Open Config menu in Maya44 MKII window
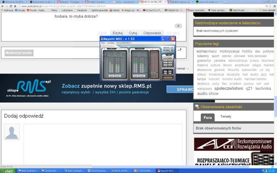Viewport: 277px width, 173px height. 111,43
